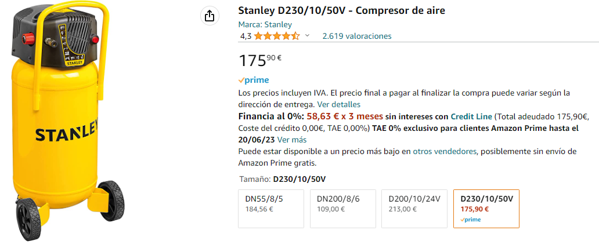Open the otros vendedores link

445,151
